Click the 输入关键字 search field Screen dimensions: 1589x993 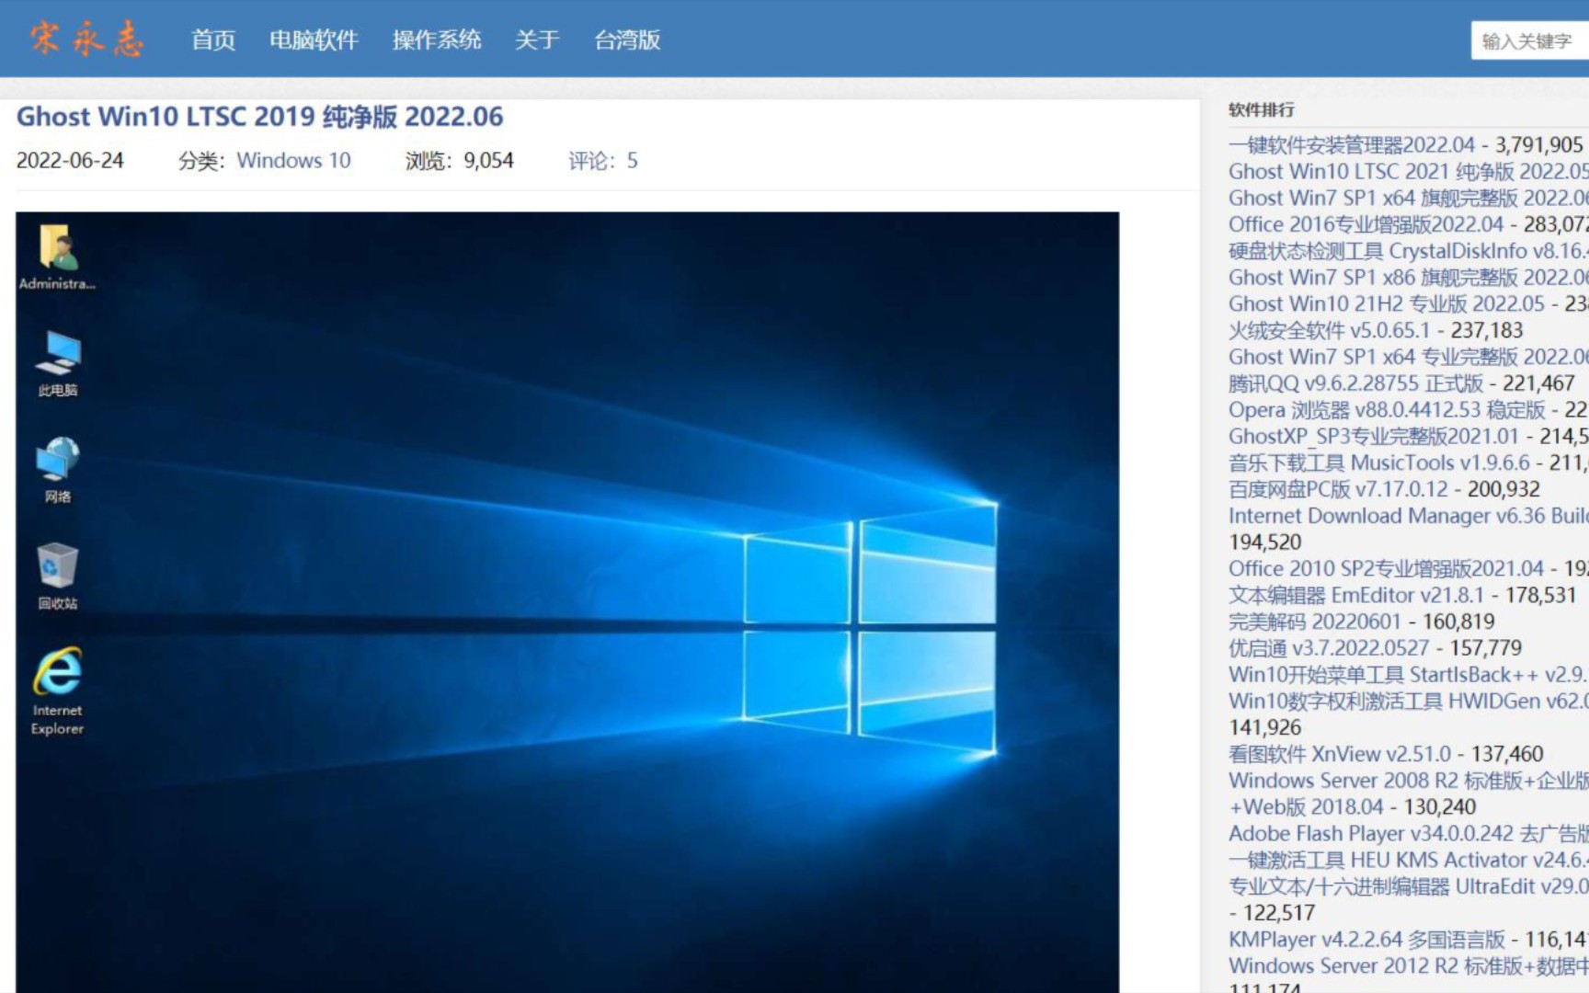[1530, 41]
